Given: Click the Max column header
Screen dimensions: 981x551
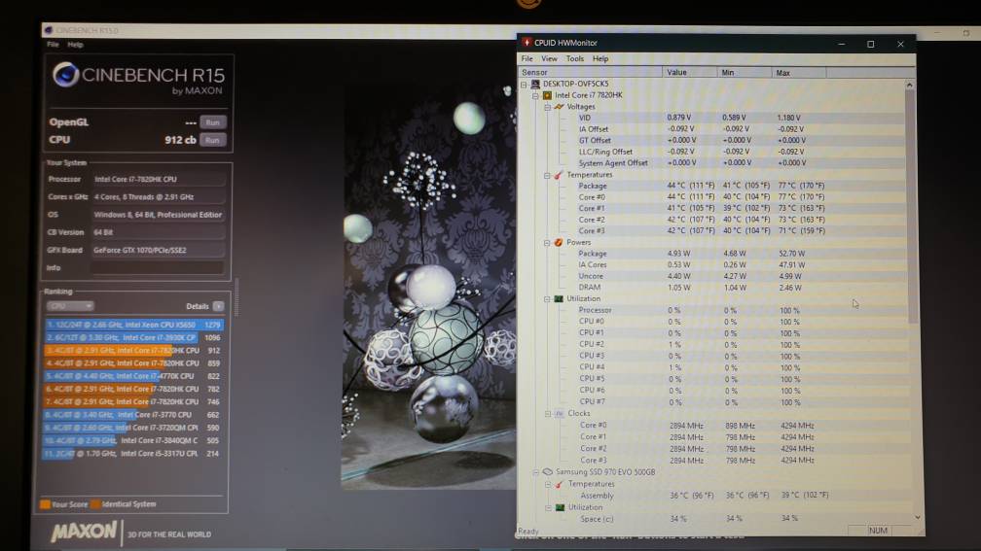Looking at the screenshot, I should [799, 73].
